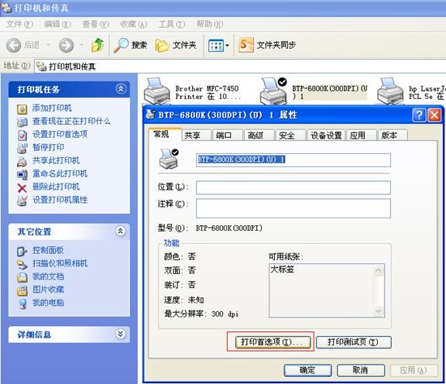Click the 确定 button

click(x=307, y=370)
